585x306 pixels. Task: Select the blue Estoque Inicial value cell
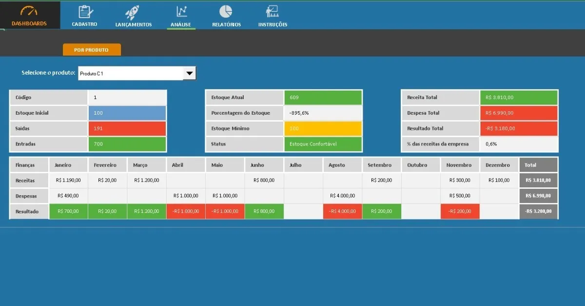[x=127, y=113]
